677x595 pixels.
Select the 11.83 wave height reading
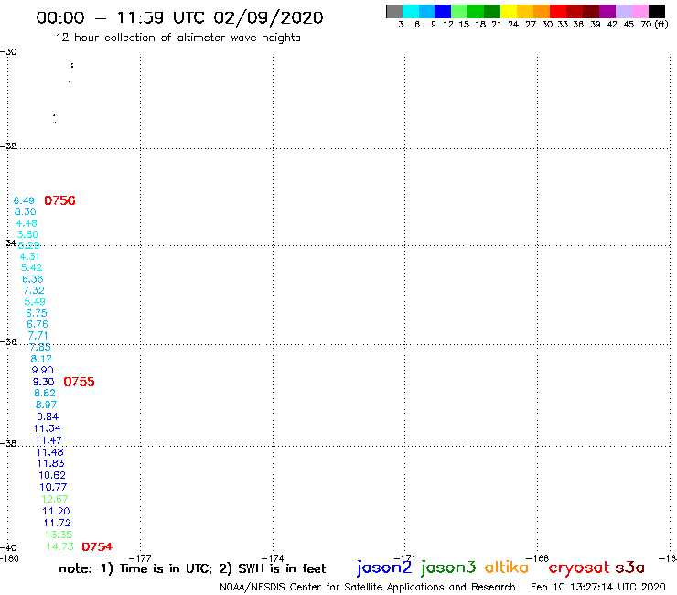point(51,463)
